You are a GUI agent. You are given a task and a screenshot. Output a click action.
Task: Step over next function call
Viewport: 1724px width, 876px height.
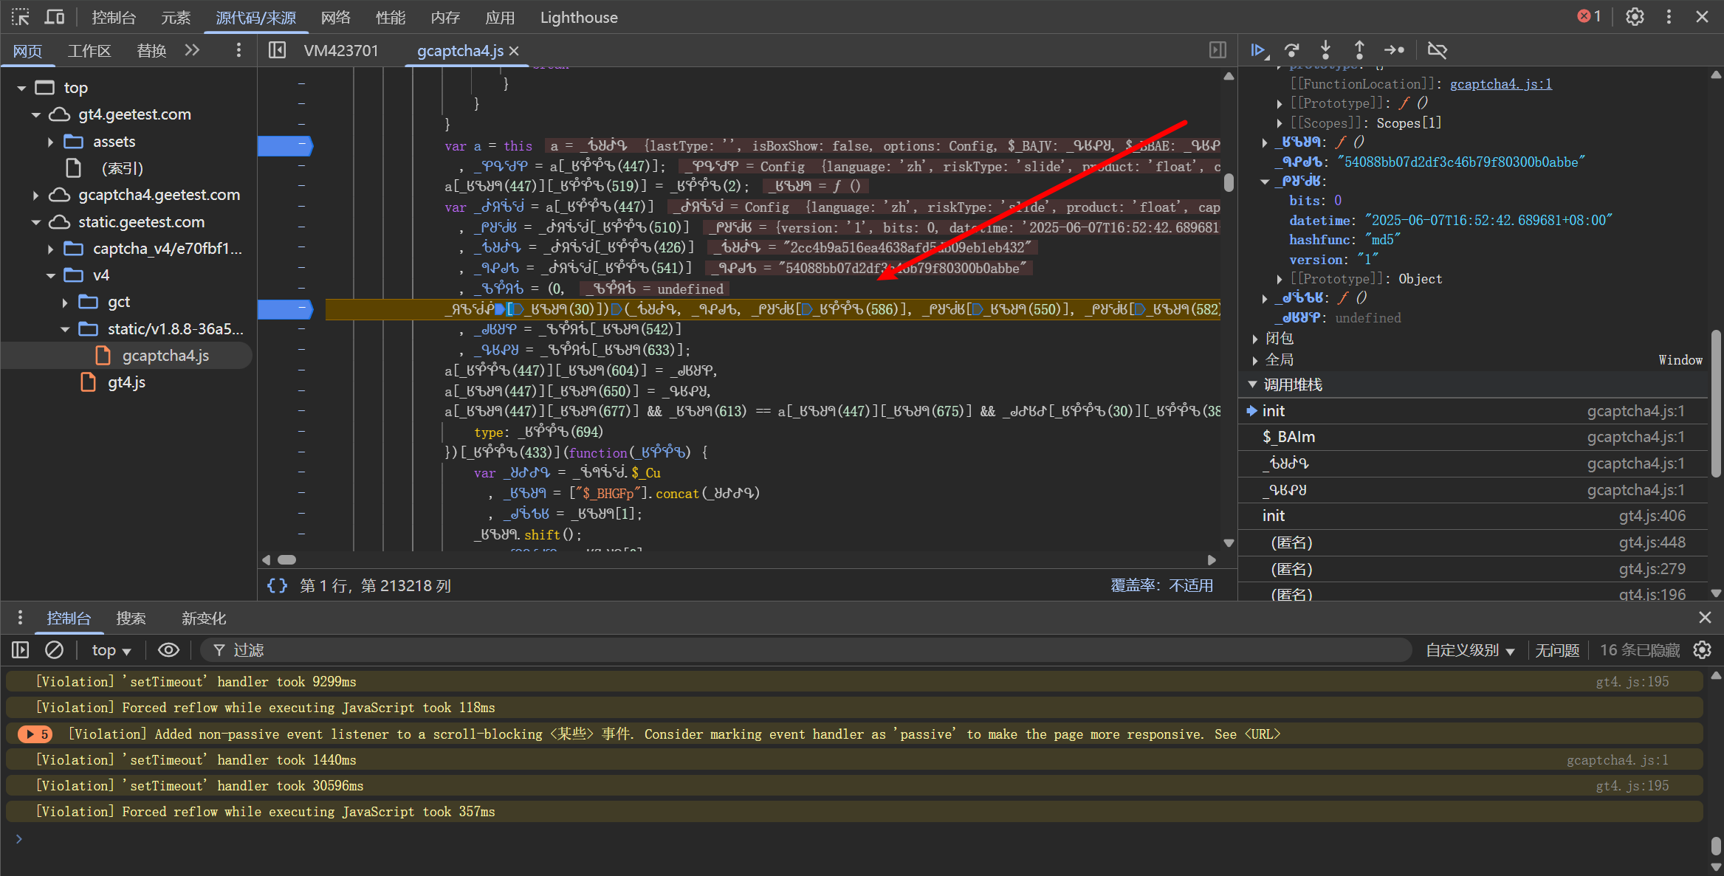(1292, 50)
